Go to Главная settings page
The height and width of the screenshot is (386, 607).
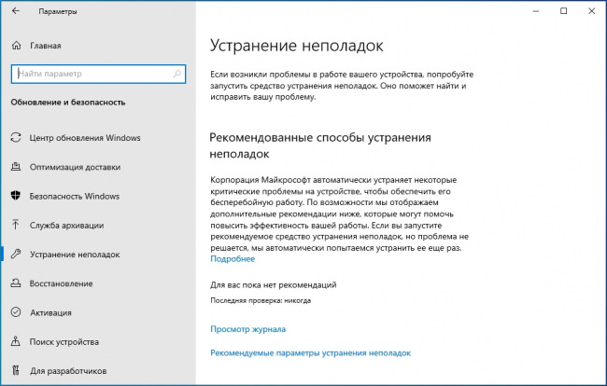pos(46,46)
